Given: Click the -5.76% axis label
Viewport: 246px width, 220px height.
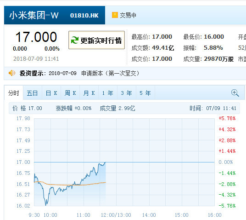Looking at the screenshot, I should tap(227, 206).
